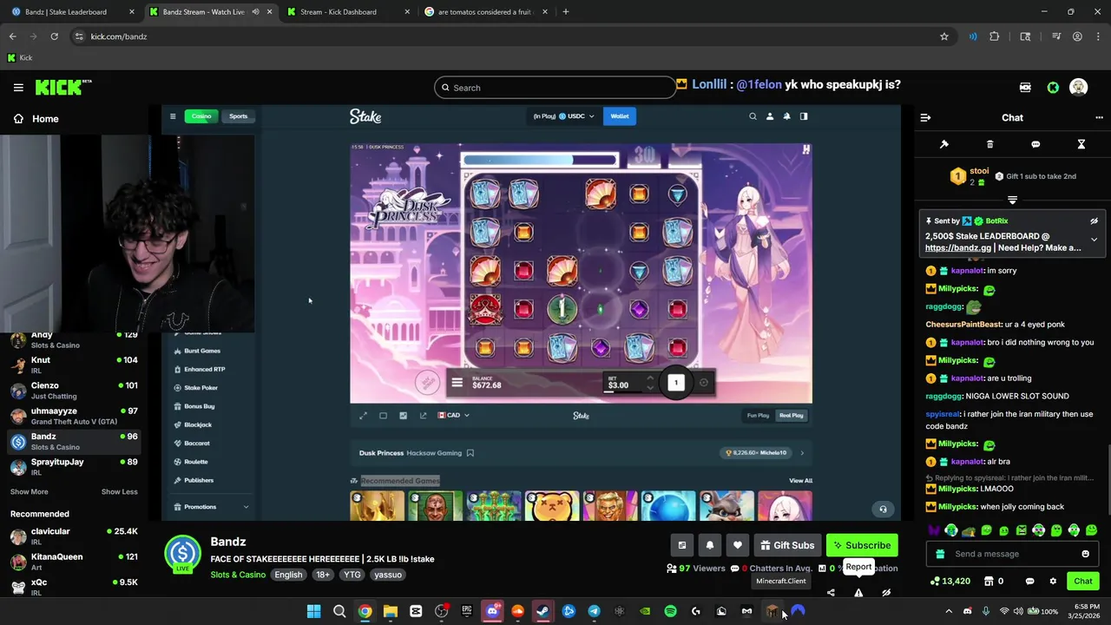Click the heart follow icon

738,545
